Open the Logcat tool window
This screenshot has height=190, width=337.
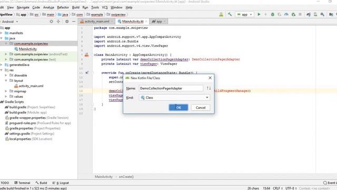click(x=61, y=183)
